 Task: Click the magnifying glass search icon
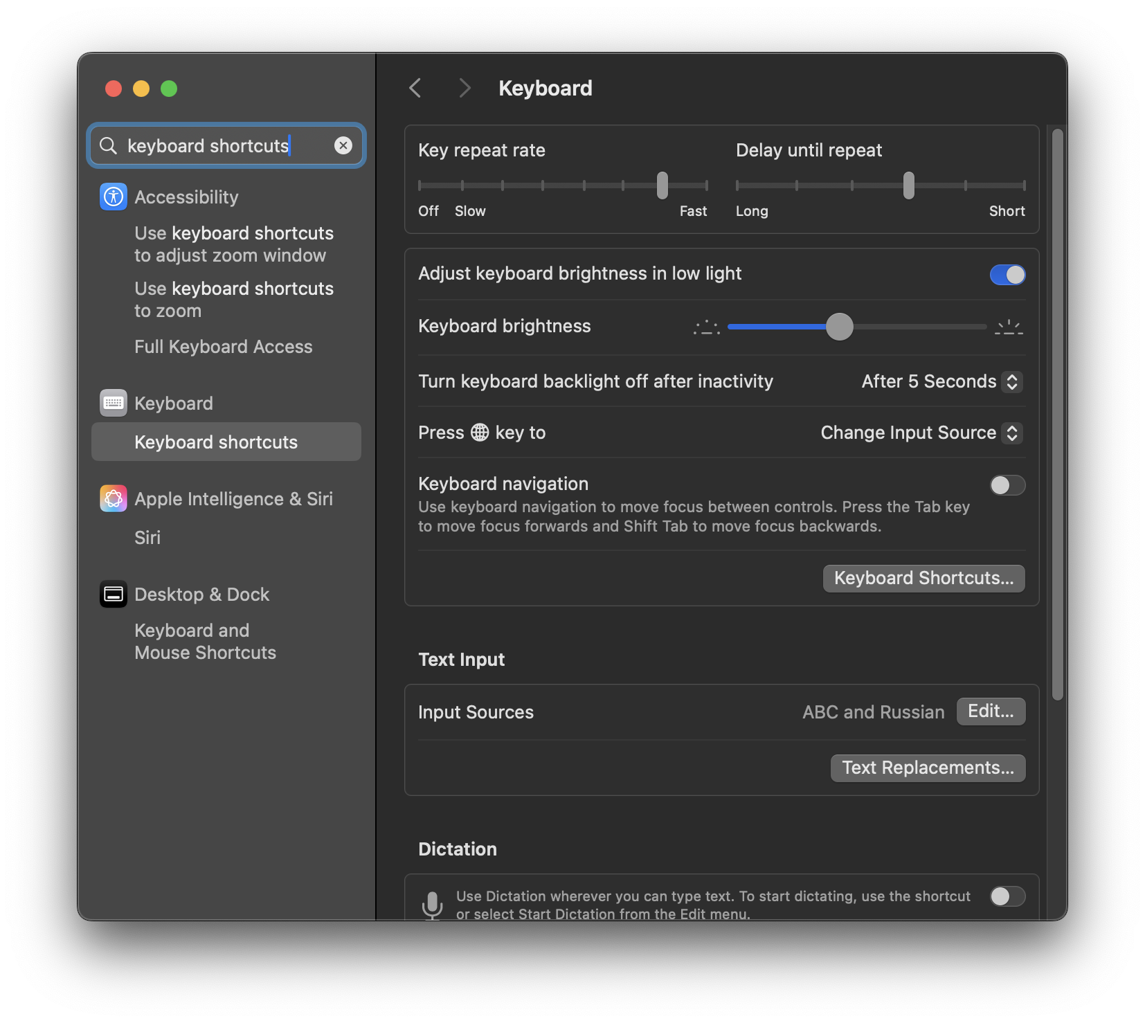(x=109, y=145)
